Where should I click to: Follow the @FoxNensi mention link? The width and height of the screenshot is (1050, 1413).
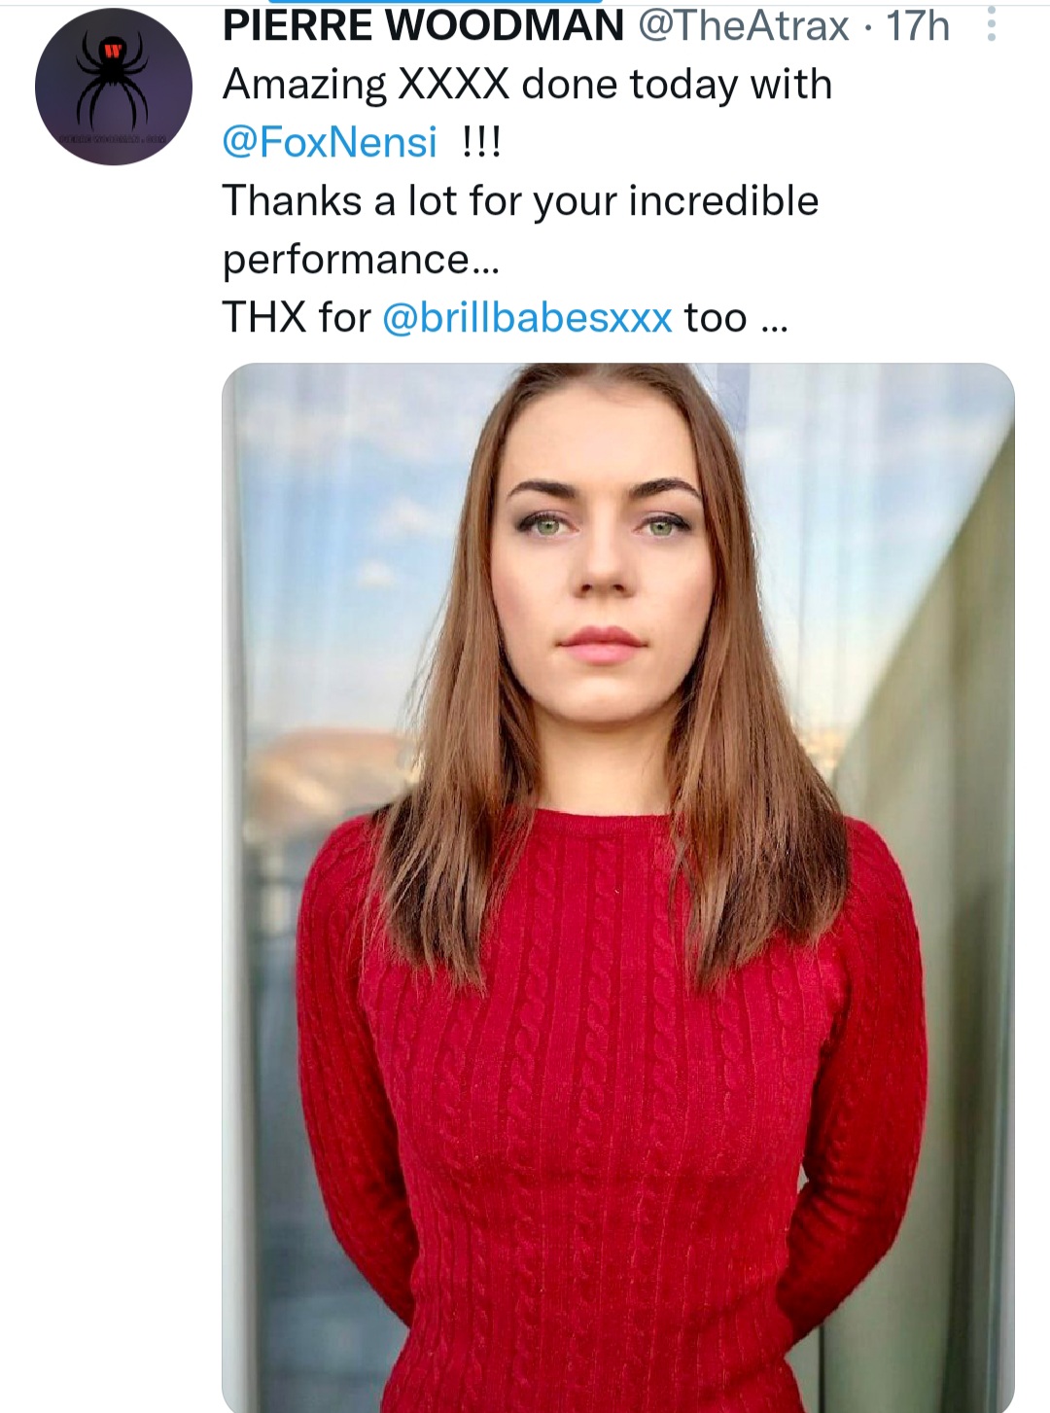pos(330,142)
